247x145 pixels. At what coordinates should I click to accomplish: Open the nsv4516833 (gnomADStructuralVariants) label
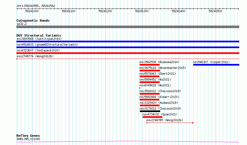pyautogui.click(x=47, y=45)
